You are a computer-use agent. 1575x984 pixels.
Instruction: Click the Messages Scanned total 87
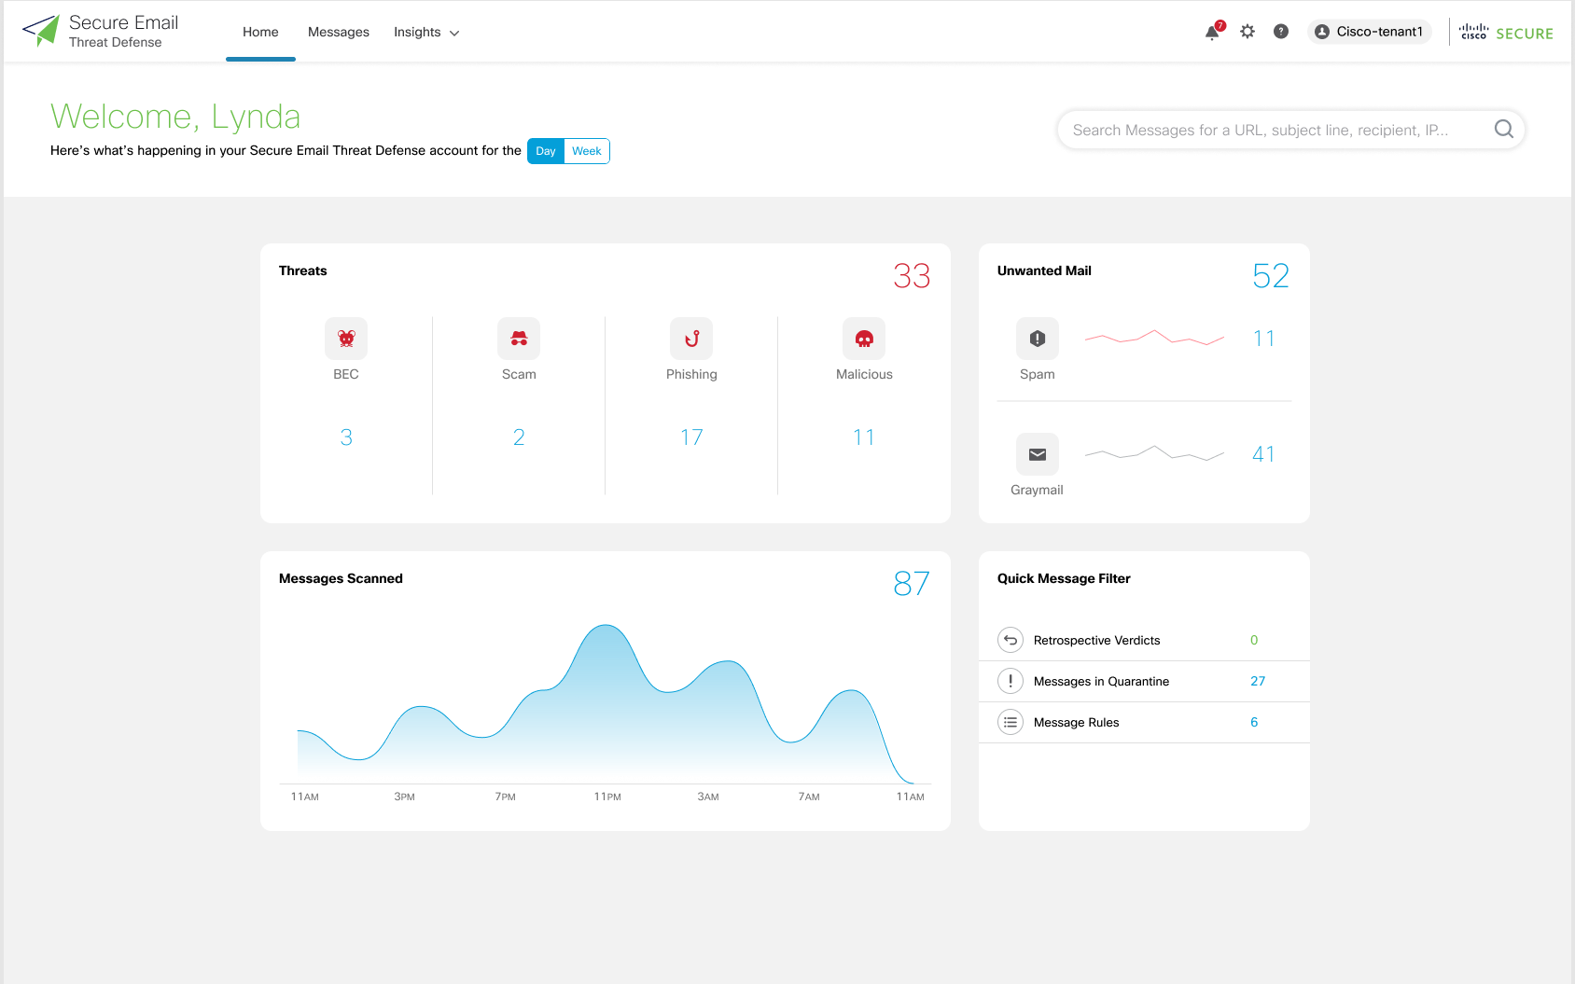[x=912, y=584]
